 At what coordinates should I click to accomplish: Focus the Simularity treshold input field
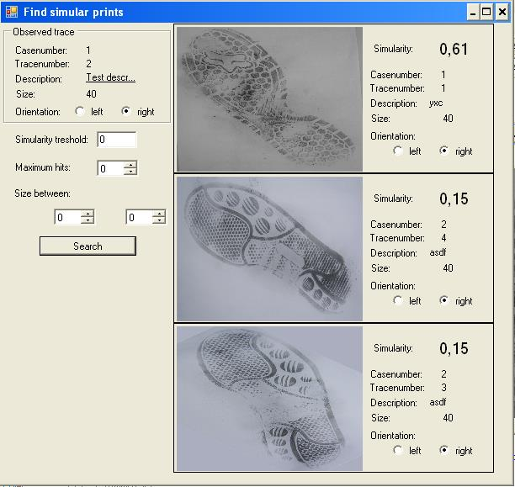tap(117, 140)
